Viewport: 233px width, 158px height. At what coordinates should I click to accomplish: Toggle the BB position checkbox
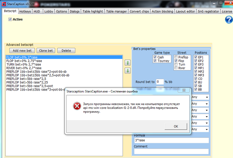[x=196, y=89]
